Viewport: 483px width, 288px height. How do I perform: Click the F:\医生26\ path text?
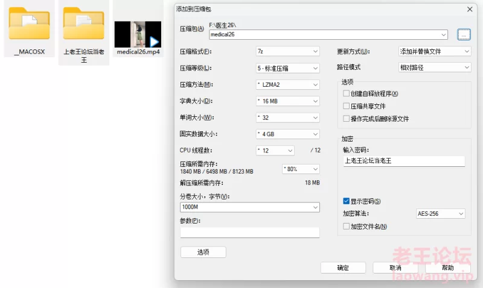point(222,25)
